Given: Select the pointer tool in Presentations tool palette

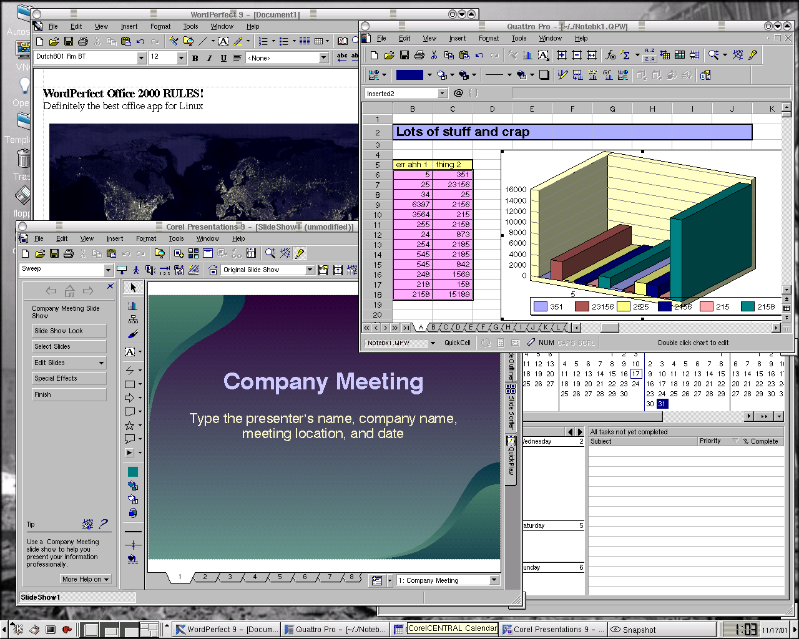Looking at the screenshot, I should point(132,288).
